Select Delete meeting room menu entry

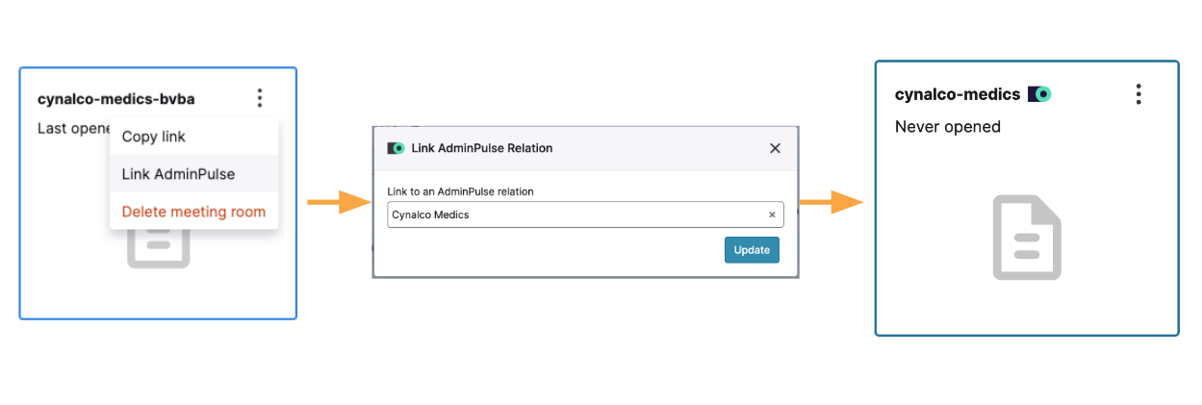(194, 212)
